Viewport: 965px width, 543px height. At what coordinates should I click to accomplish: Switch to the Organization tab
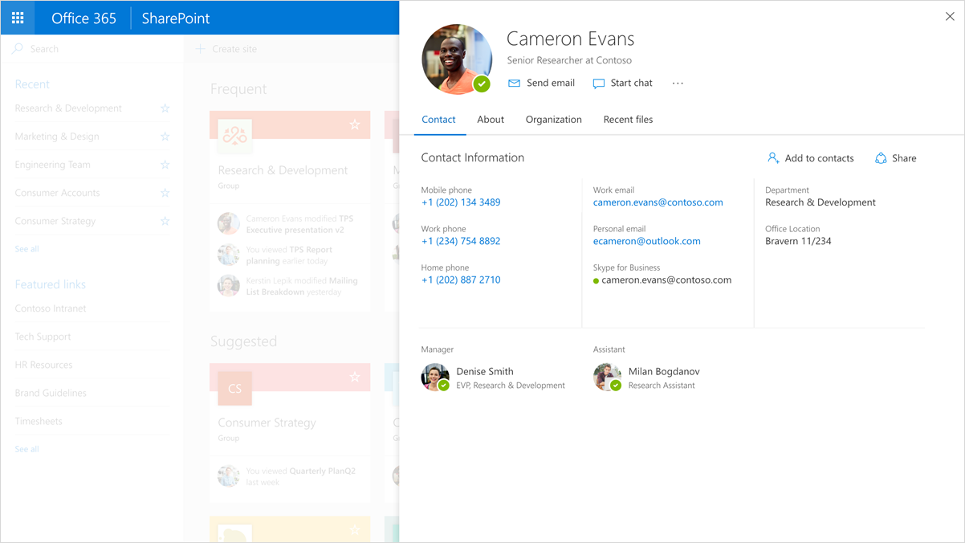[x=553, y=119]
